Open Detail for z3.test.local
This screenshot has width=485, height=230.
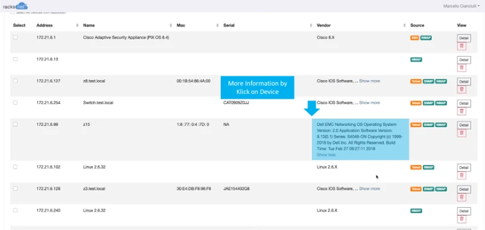(x=464, y=189)
